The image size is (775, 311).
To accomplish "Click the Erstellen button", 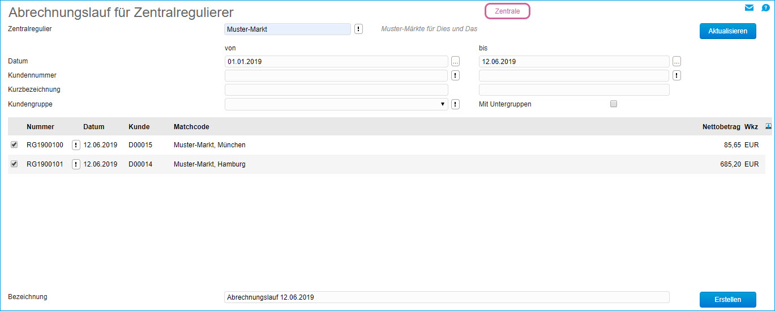I will [x=727, y=299].
